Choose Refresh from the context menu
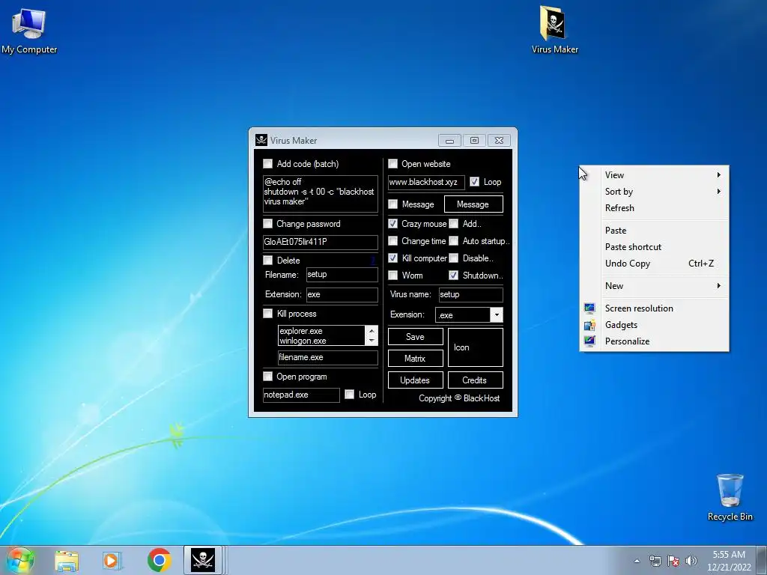This screenshot has width=767, height=575. coord(655,208)
